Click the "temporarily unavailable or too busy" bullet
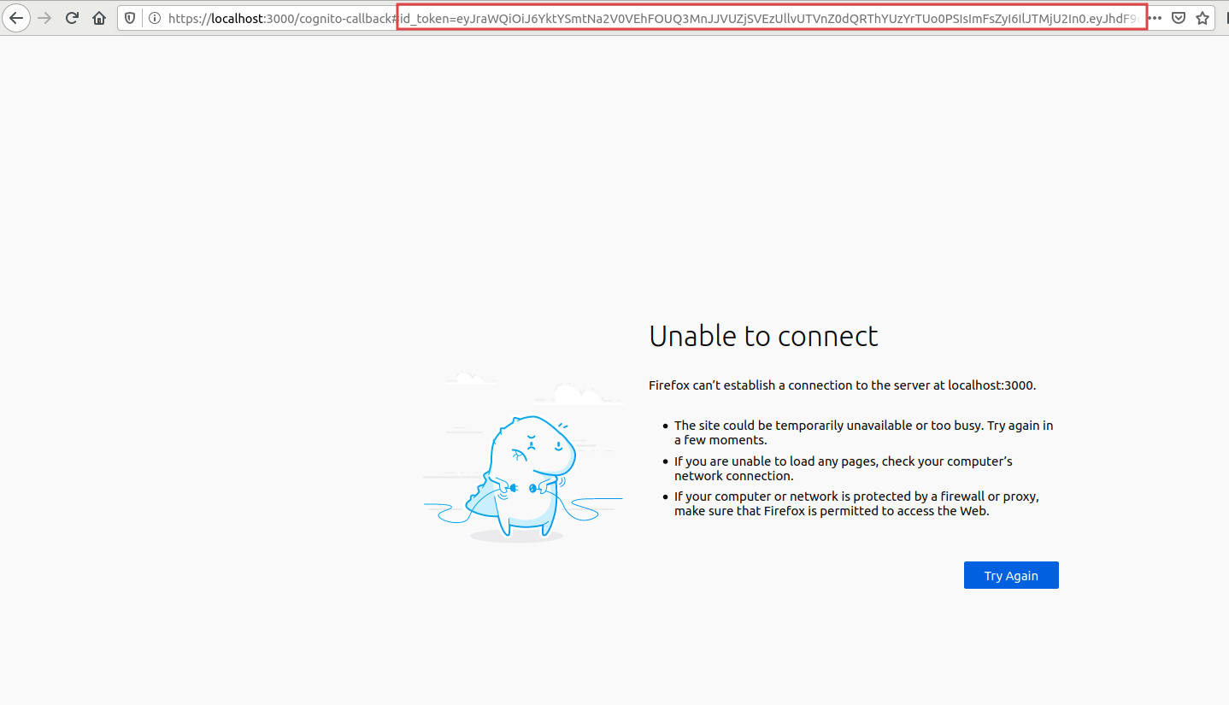1229x705 pixels. click(x=863, y=432)
